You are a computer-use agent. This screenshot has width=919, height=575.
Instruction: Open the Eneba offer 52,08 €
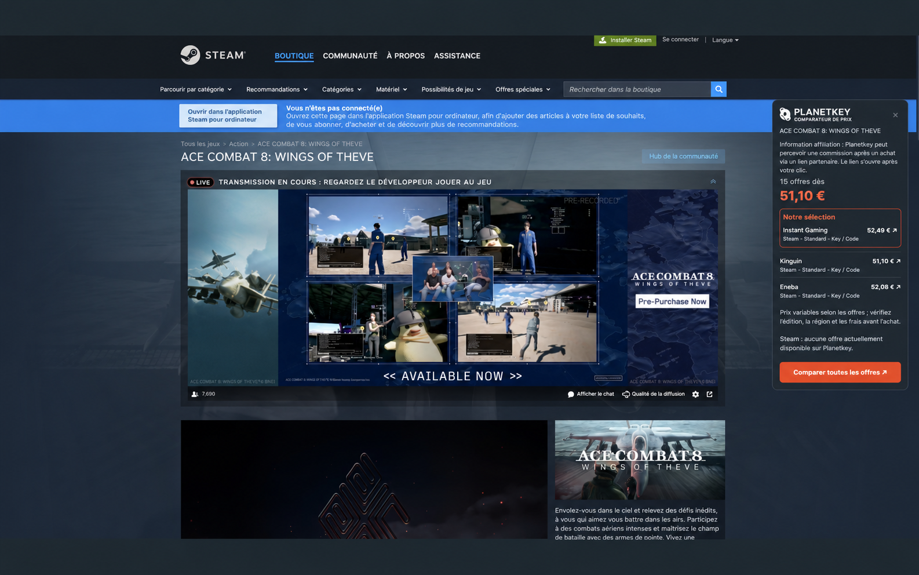(840, 291)
